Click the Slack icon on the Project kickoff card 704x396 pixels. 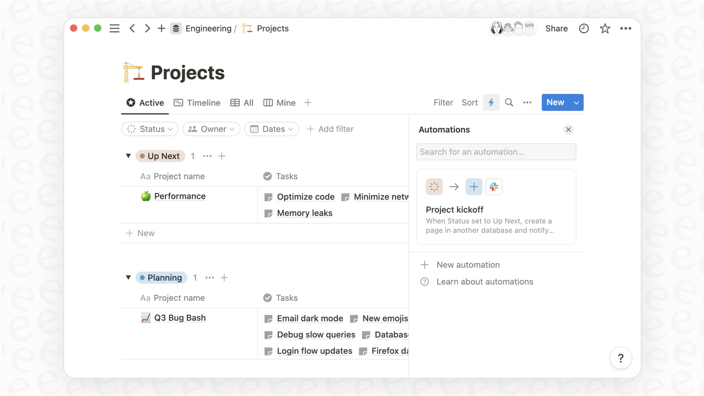click(494, 186)
